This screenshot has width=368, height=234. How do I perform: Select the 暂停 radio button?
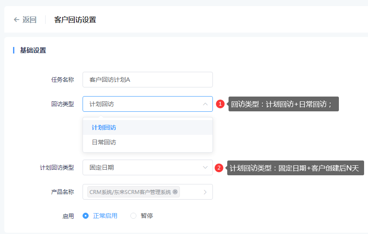(x=133, y=216)
